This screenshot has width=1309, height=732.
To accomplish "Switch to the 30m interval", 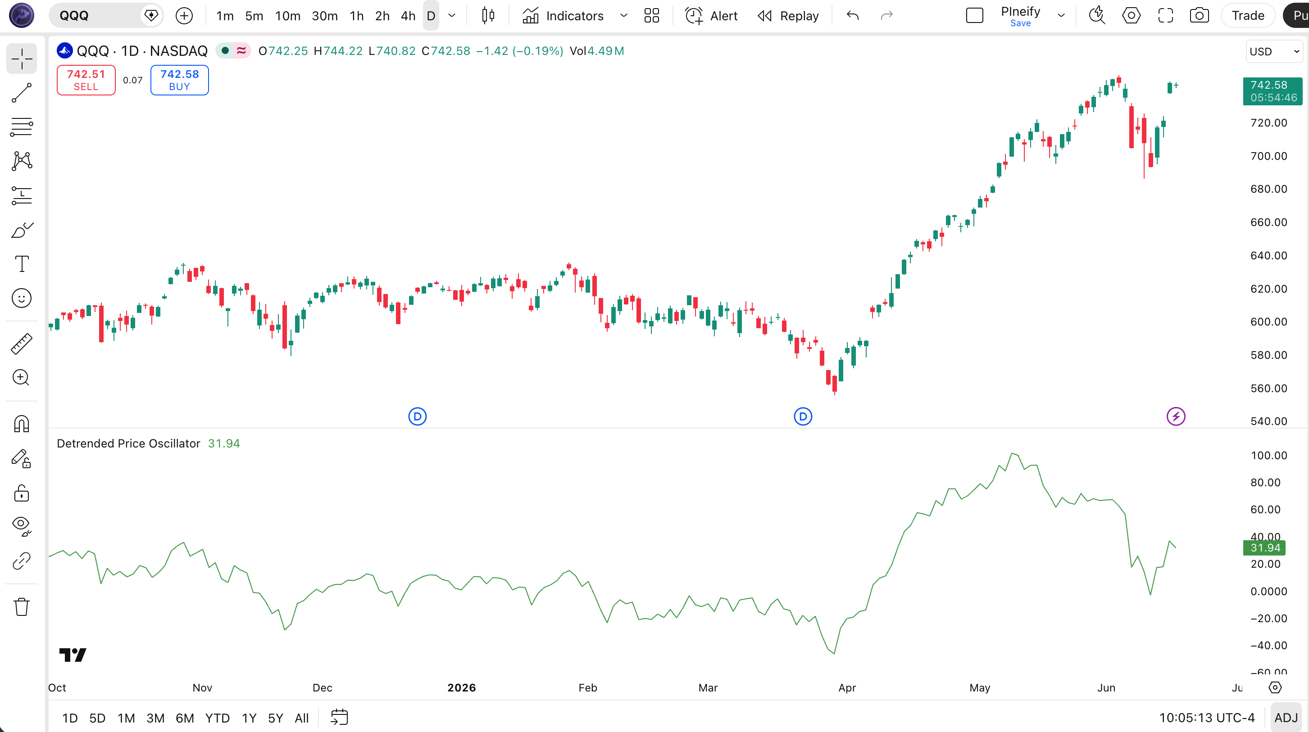I will (325, 16).
